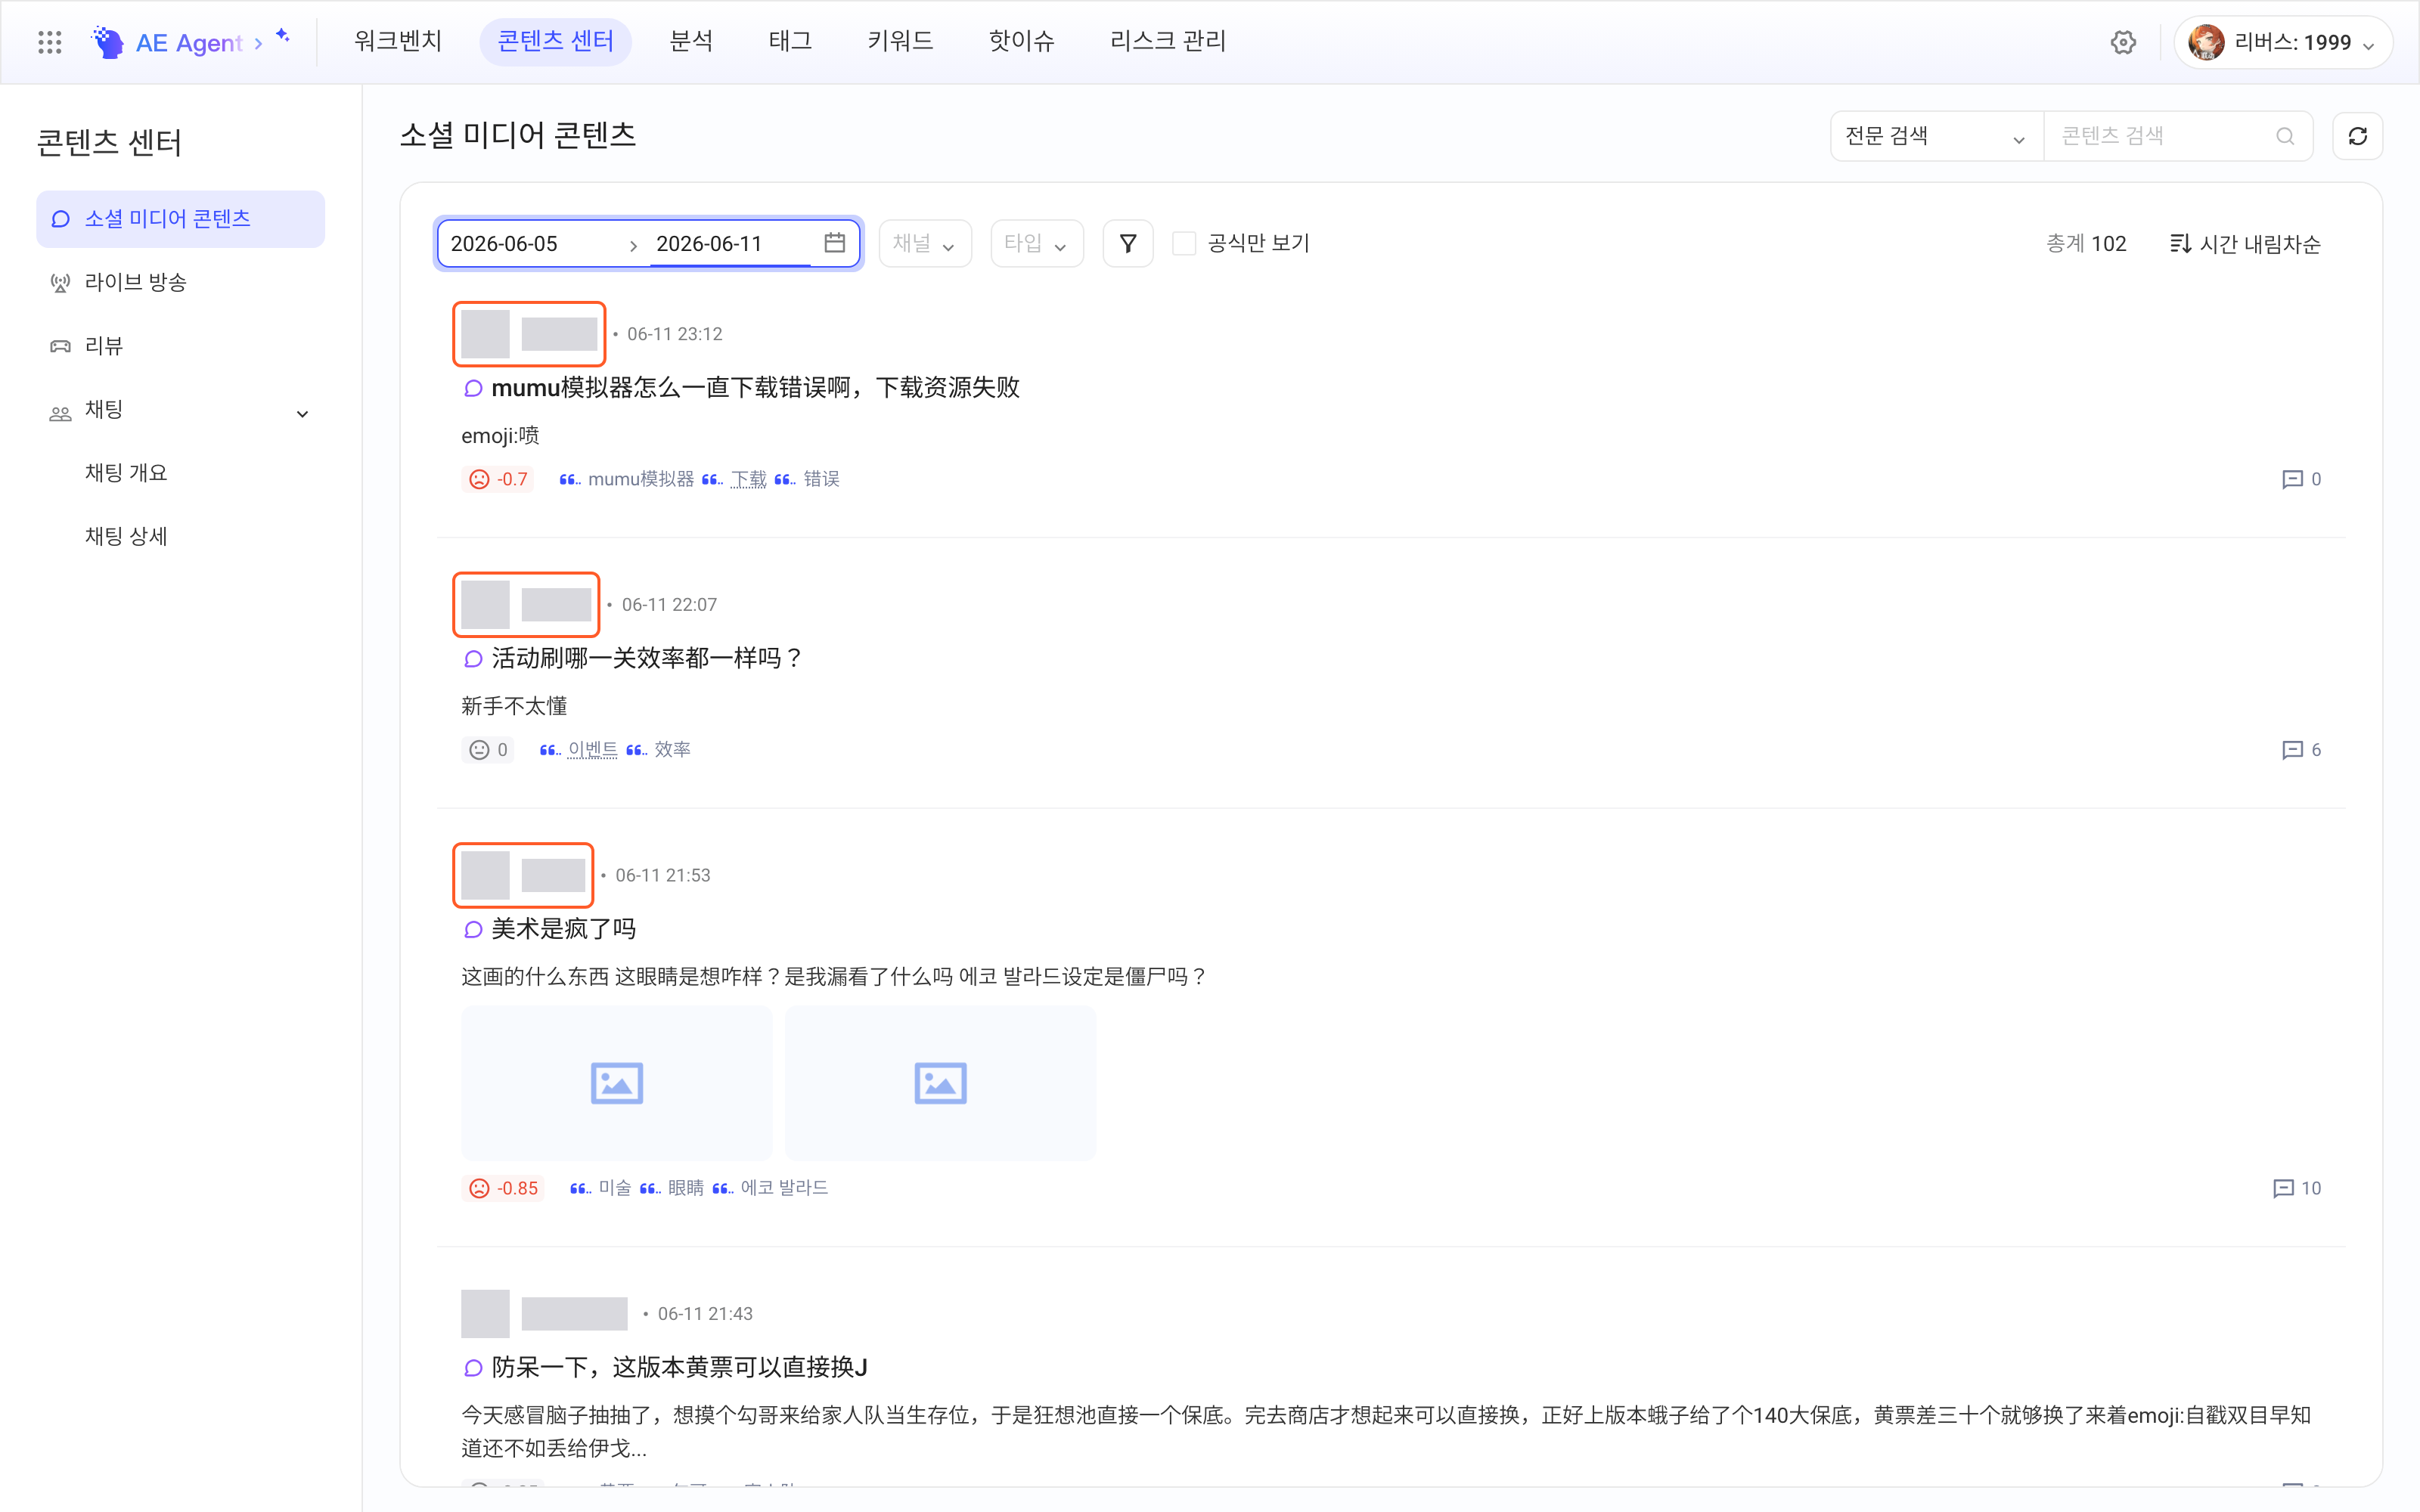This screenshot has height=1512, width=2420.
Task: Open the 채널 dropdown
Action: (x=925, y=243)
